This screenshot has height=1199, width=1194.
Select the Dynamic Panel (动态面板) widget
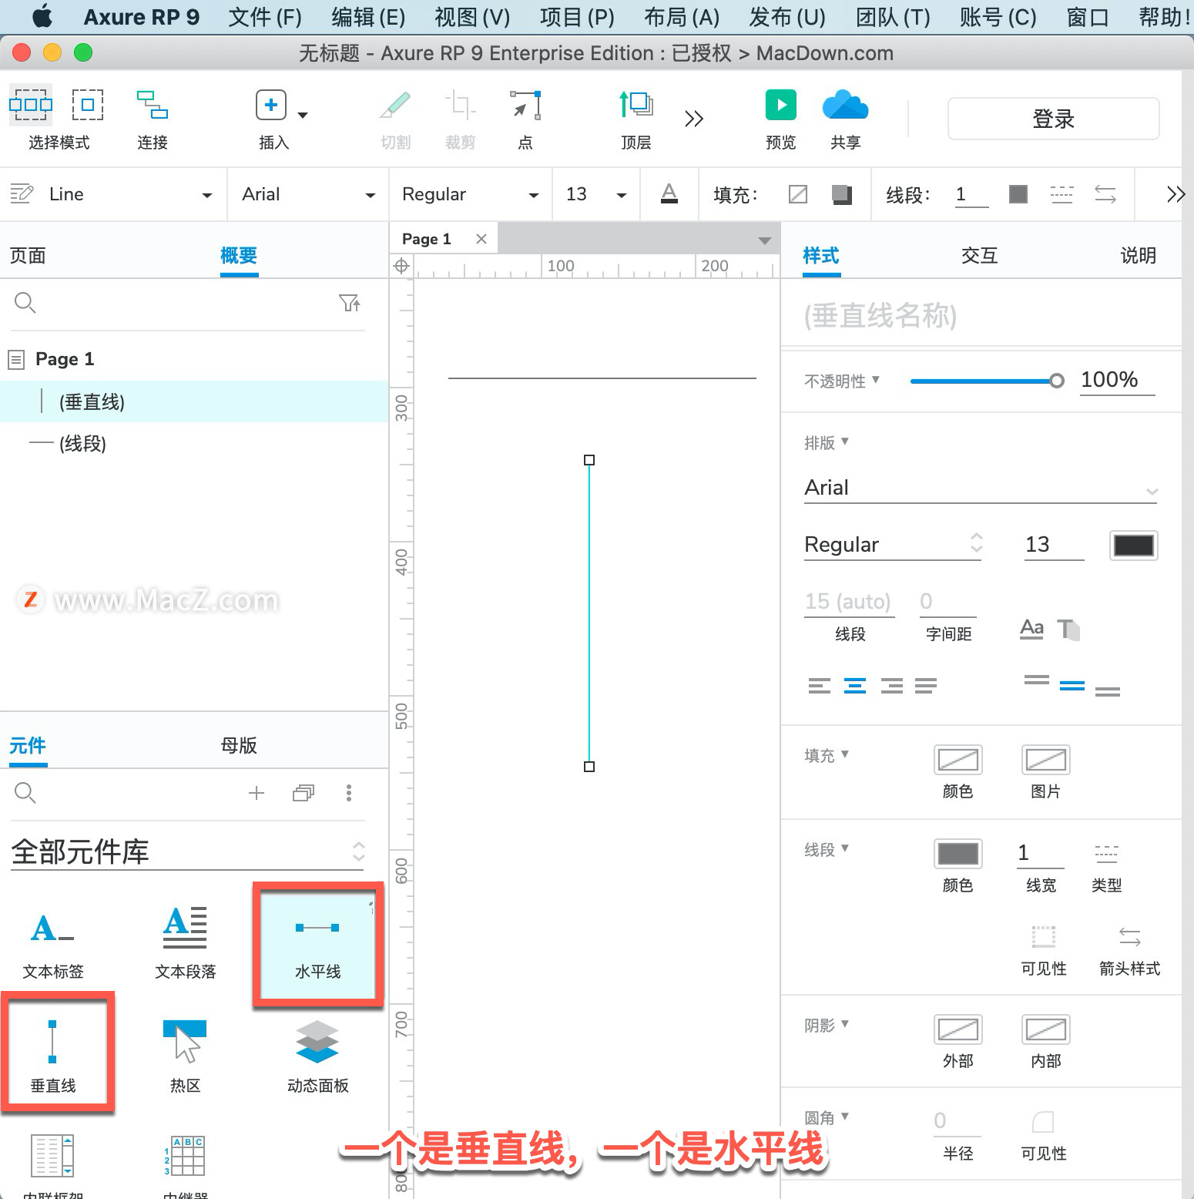pyautogui.click(x=317, y=1057)
